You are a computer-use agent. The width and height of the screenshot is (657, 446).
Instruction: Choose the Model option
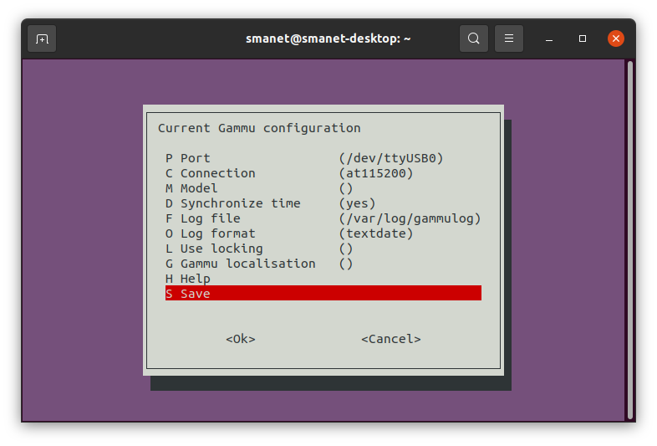[x=323, y=188]
